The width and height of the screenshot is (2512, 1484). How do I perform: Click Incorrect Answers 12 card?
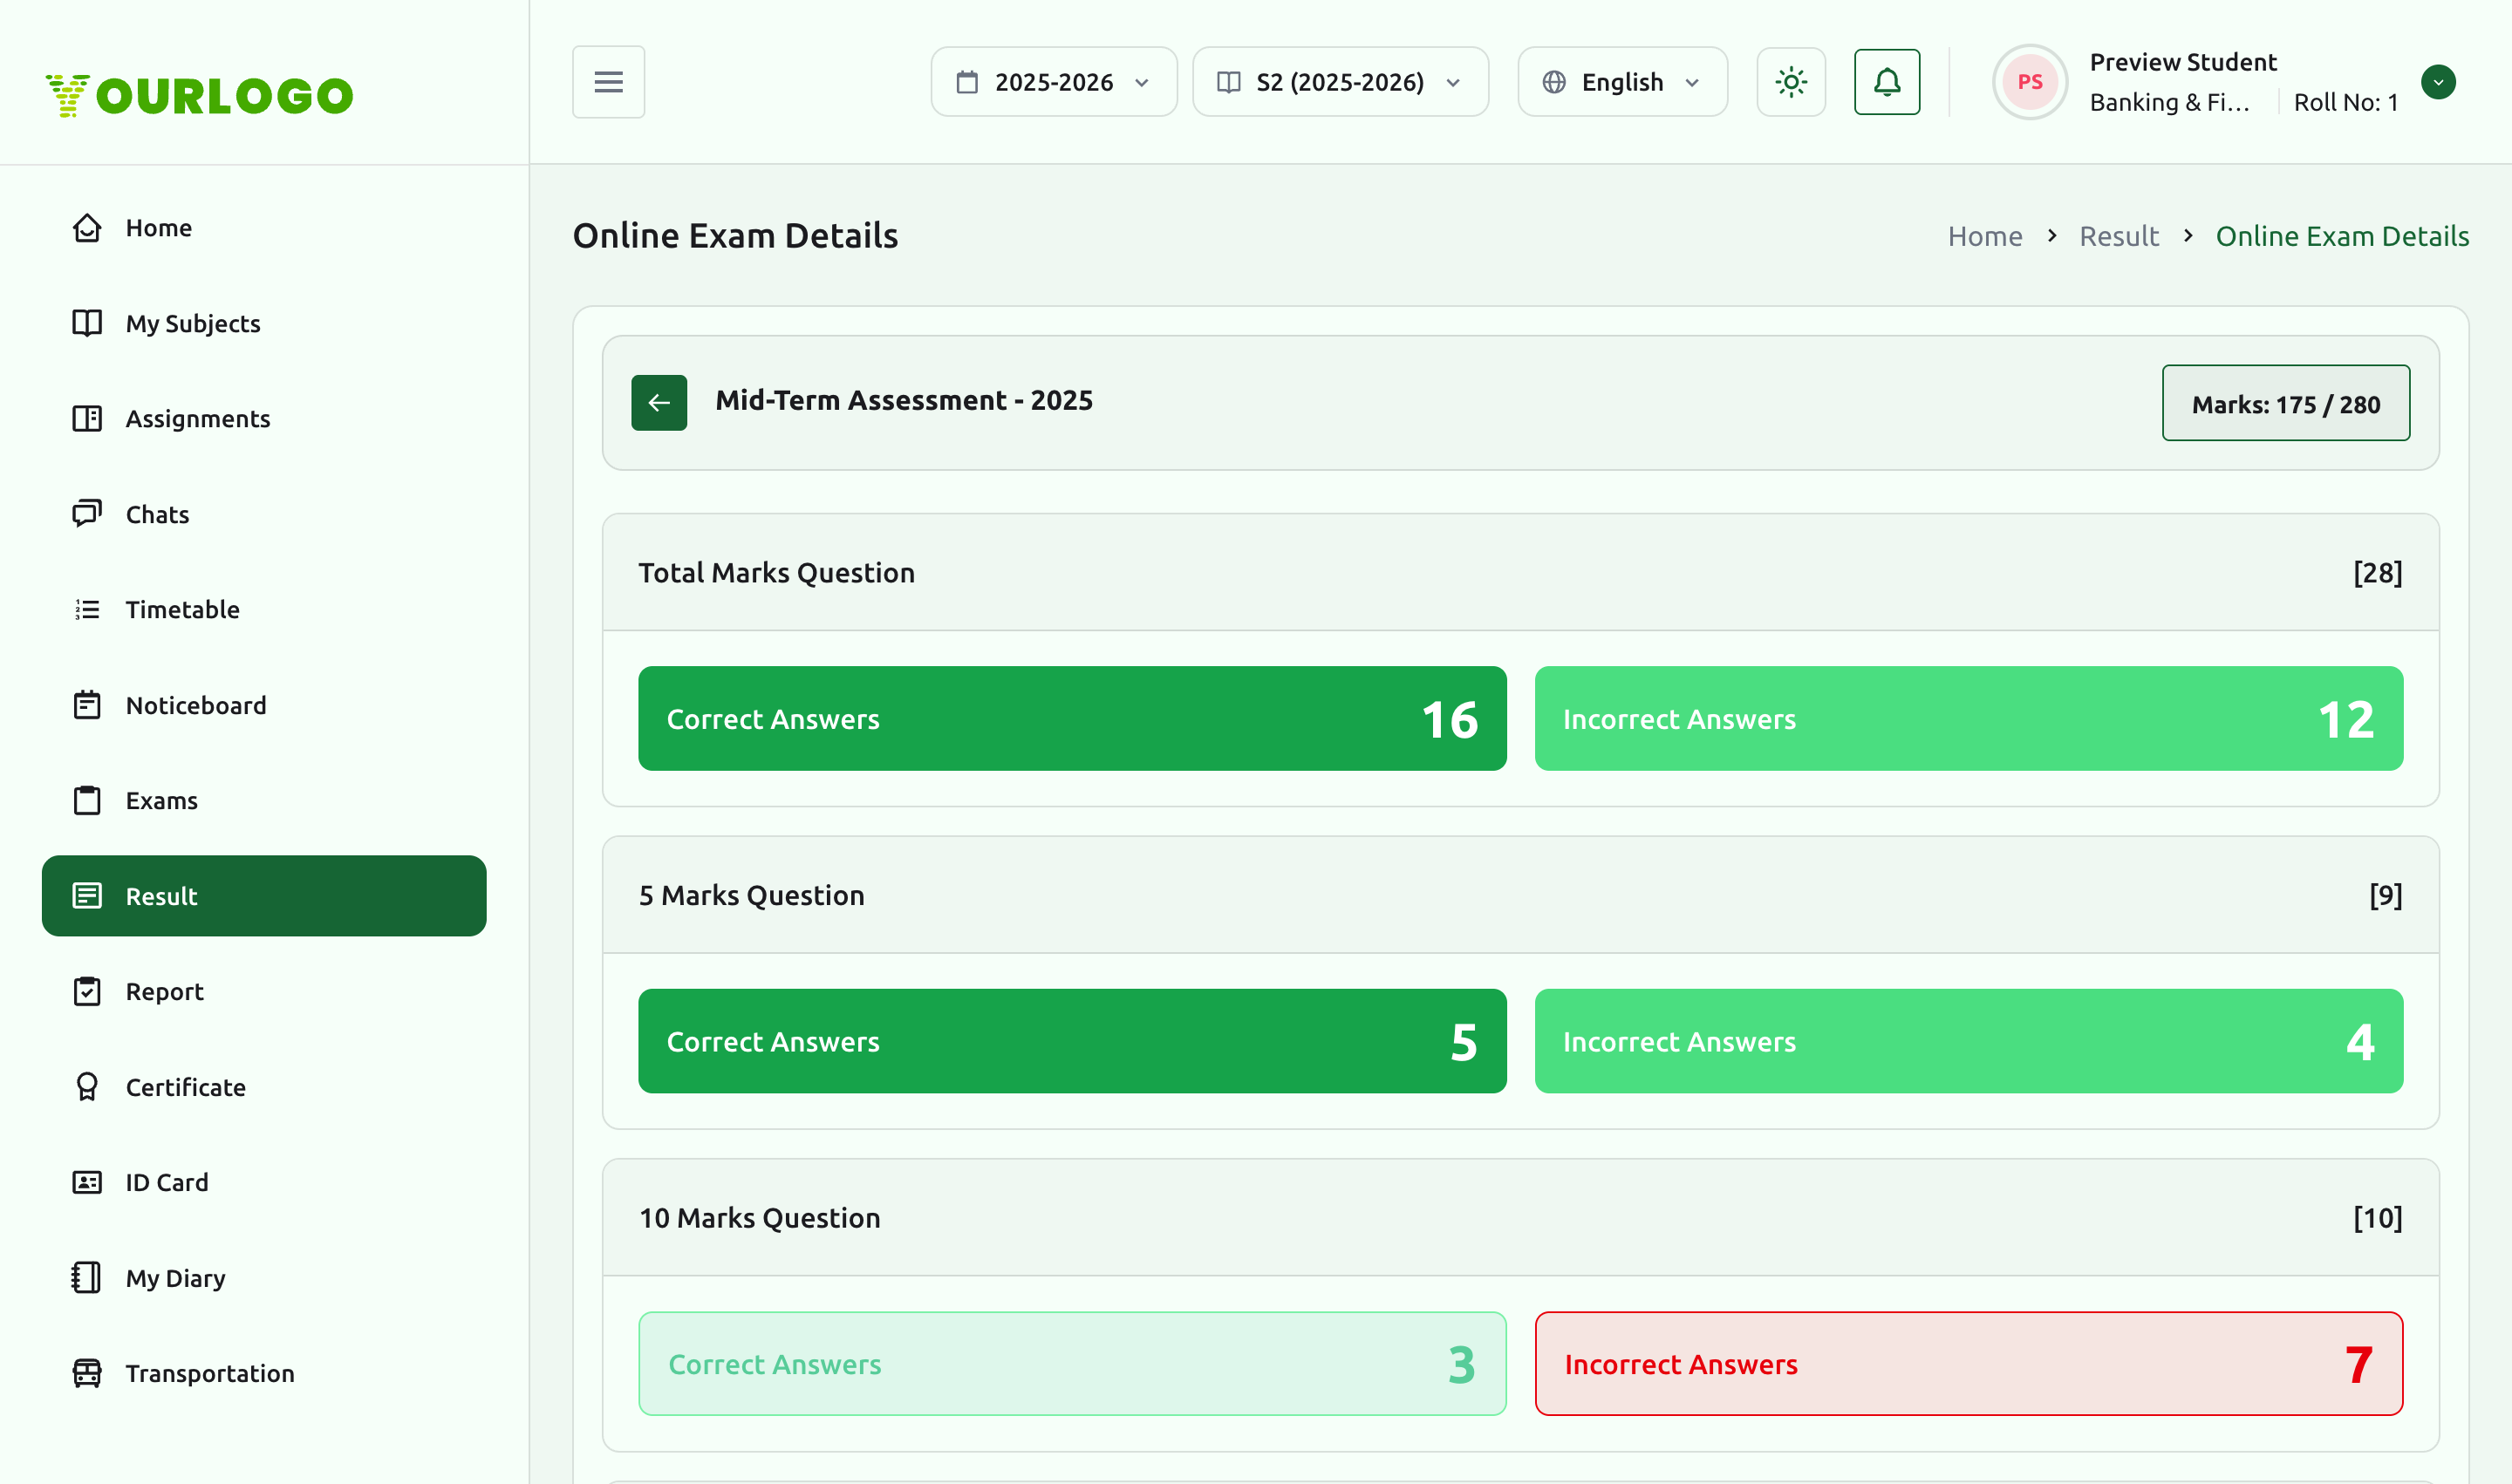pos(1969,719)
